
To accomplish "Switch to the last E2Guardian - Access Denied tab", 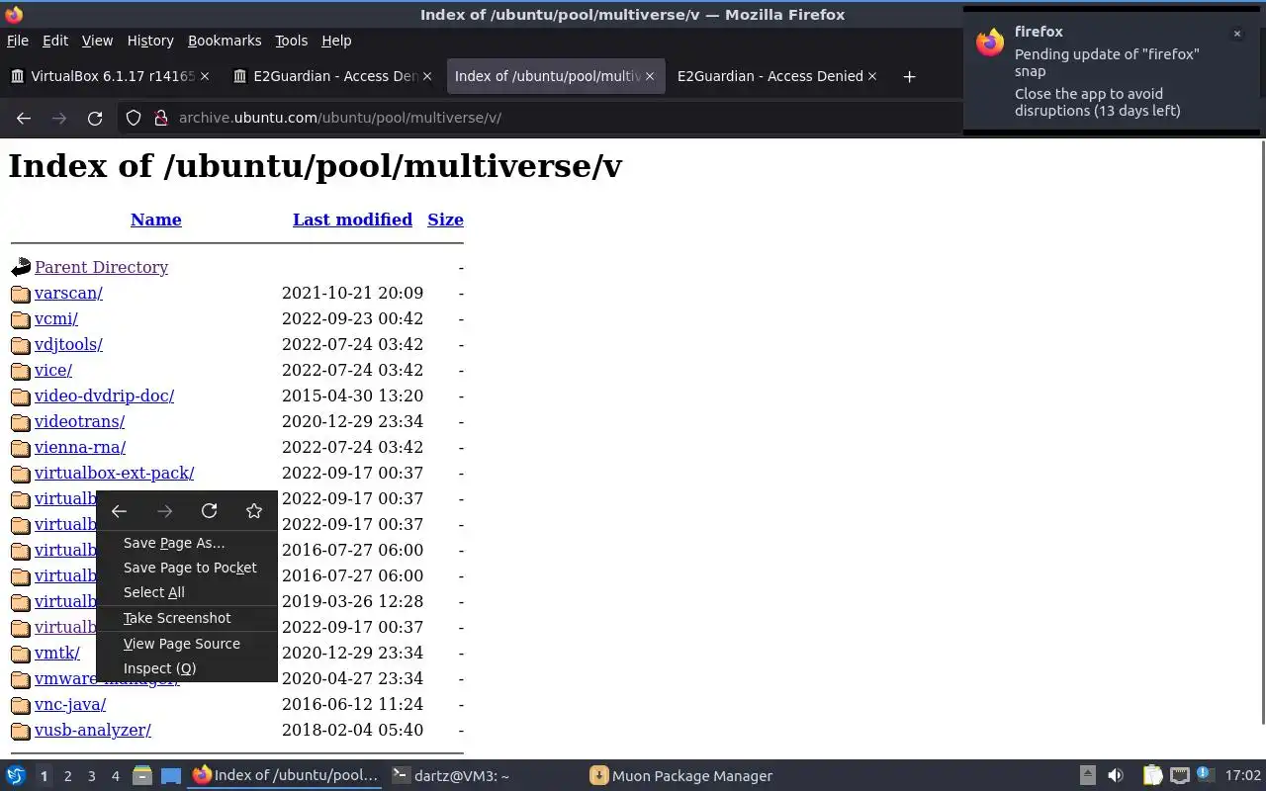I will pyautogui.click(x=777, y=76).
